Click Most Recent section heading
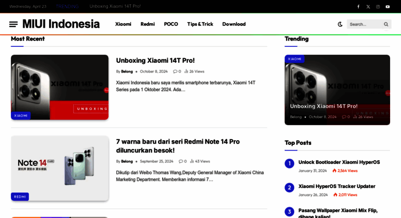This screenshot has height=218, width=401. 28,39
